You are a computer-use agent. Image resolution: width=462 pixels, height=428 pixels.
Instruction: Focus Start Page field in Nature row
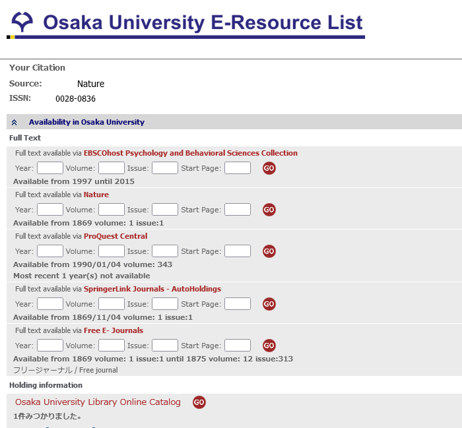(238, 209)
